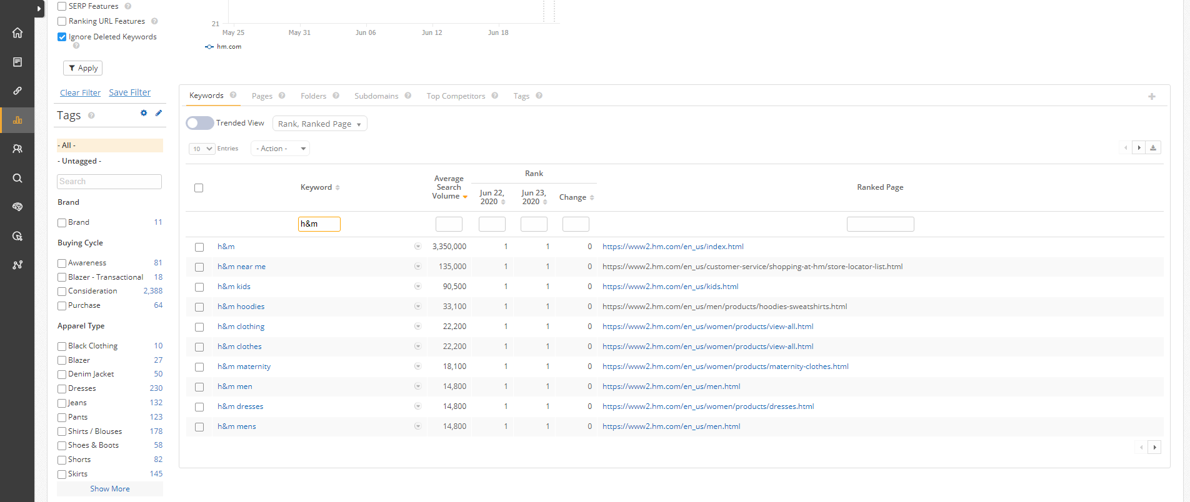Expand the sidebar with the arrow tab
Viewport: 1190px width, 502px height.
click(x=39, y=9)
